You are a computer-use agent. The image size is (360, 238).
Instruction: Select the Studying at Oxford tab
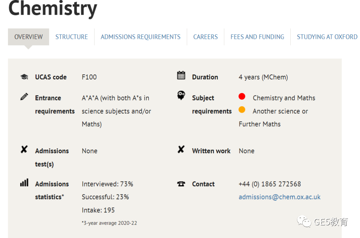(x=327, y=37)
